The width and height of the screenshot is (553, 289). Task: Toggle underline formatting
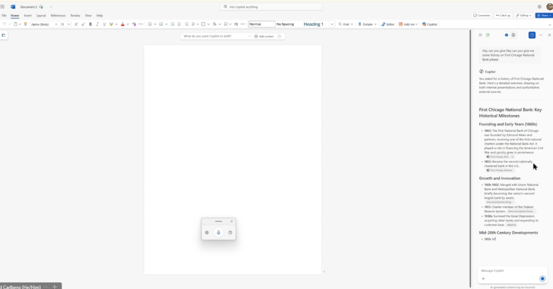(104, 24)
